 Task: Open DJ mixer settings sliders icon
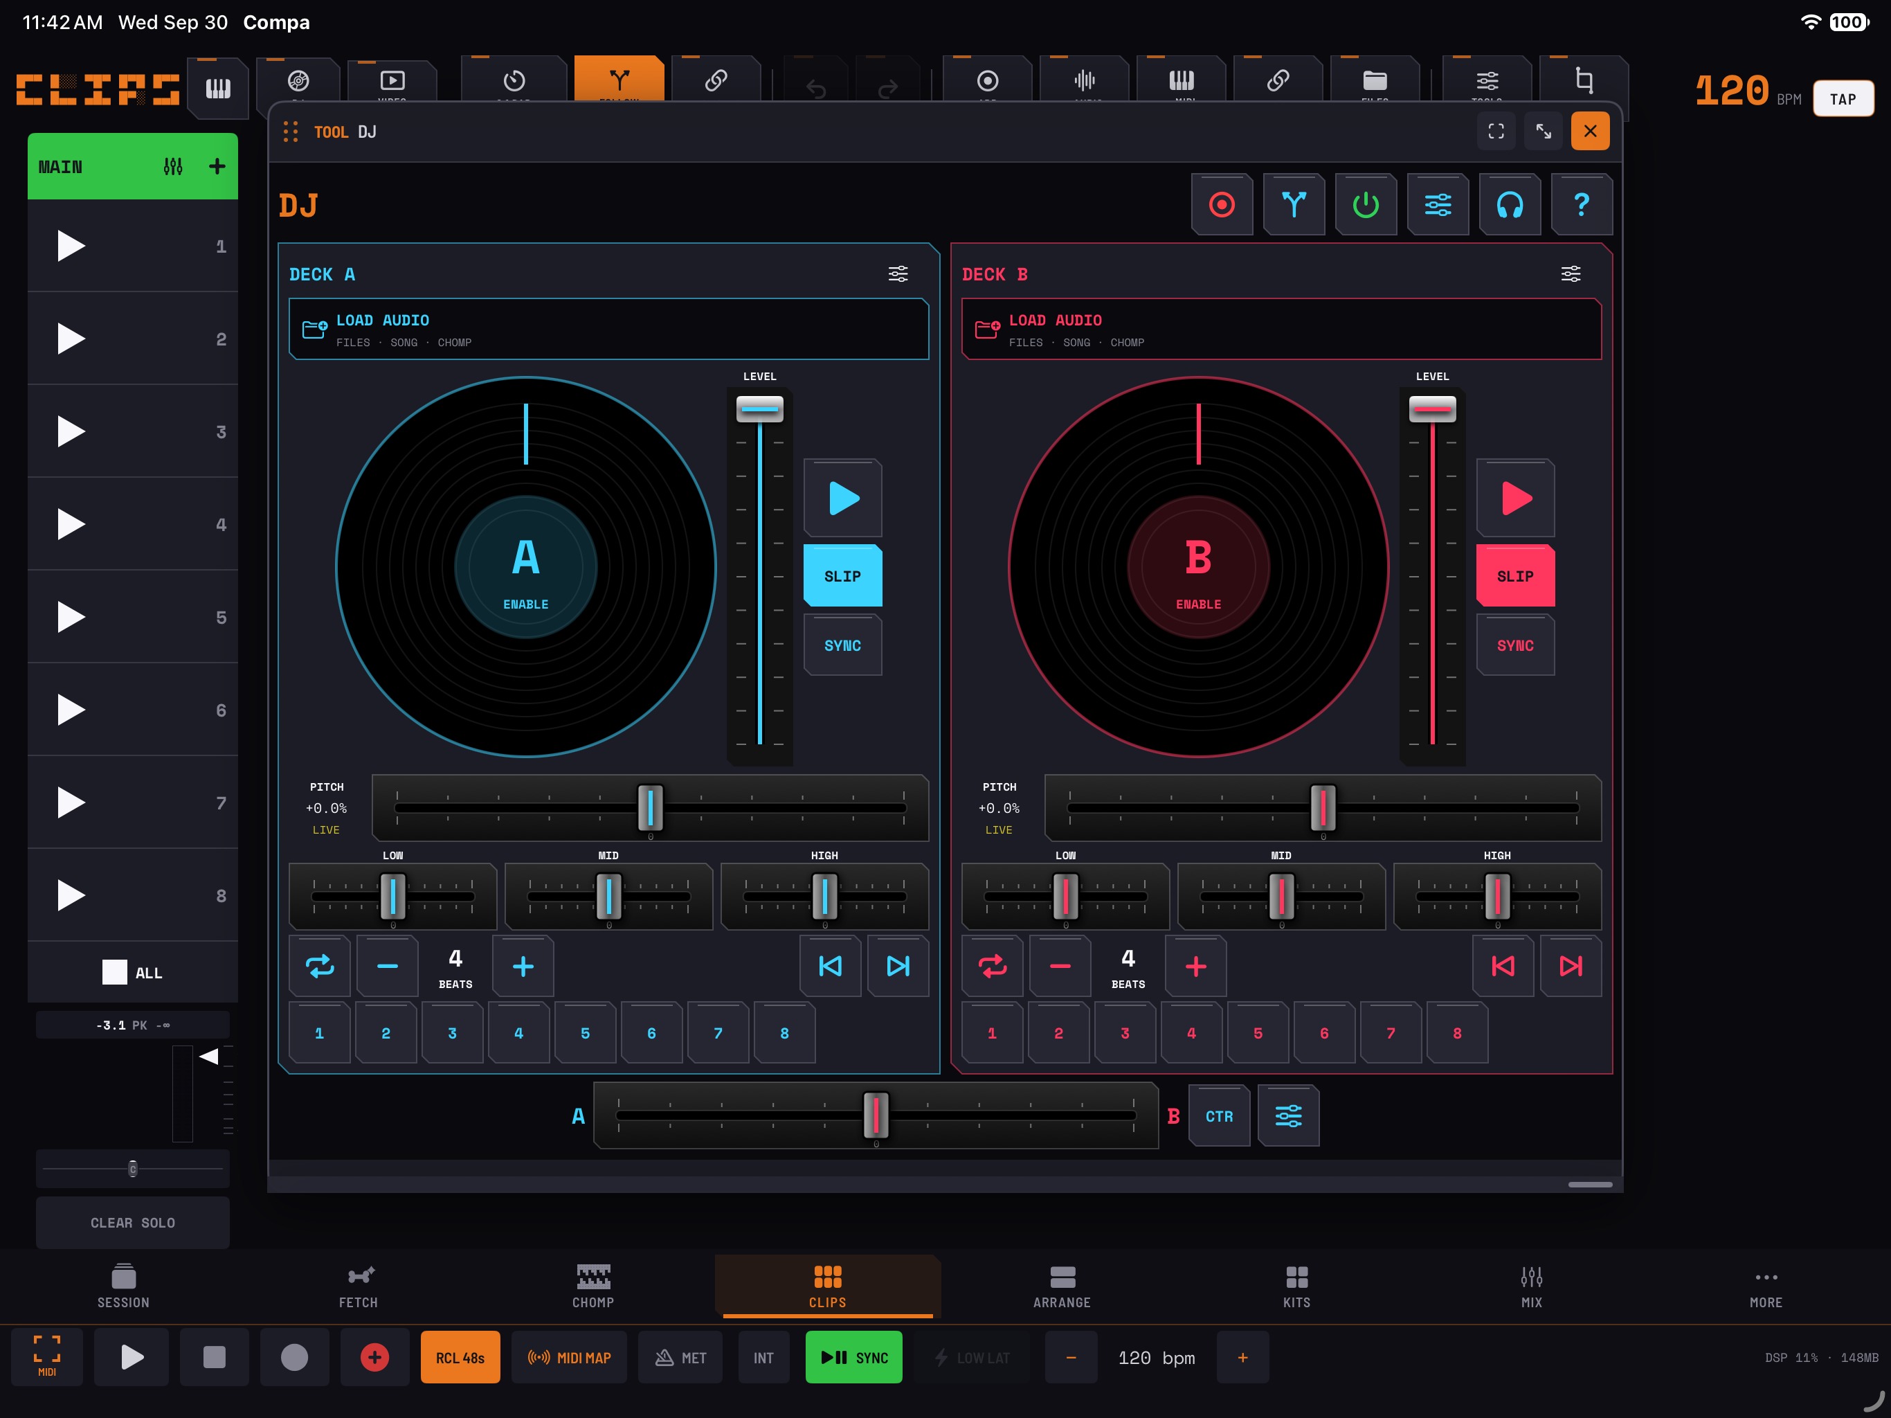tap(1438, 204)
